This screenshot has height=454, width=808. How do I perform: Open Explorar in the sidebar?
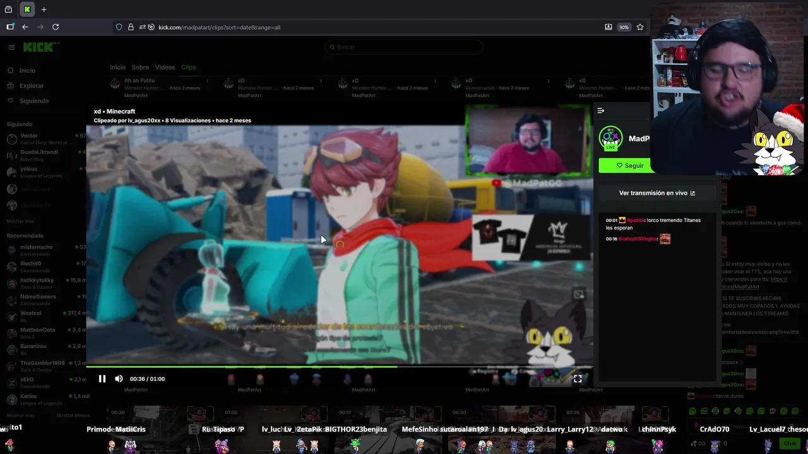pyautogui.click(x=31, y=86)
